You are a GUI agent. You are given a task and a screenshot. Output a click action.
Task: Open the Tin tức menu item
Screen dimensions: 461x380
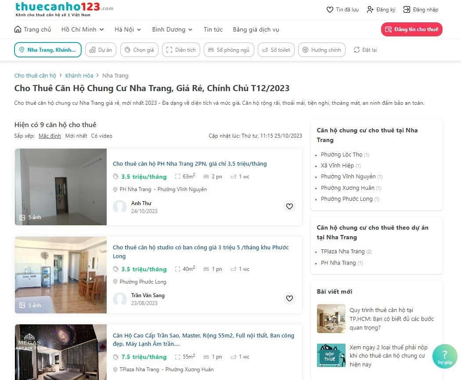click(213, 29)
